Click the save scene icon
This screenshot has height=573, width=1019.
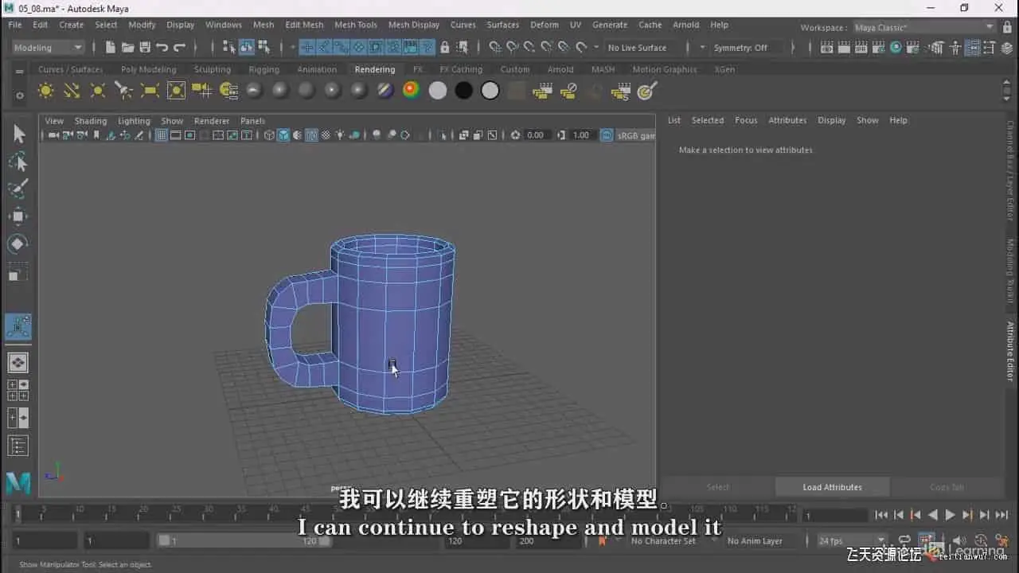[145, 48]
